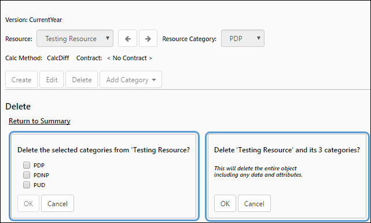The height and width of the screenshot is (223, 371).
Task: Expand the Add Category menu
Action: (131, 79)
